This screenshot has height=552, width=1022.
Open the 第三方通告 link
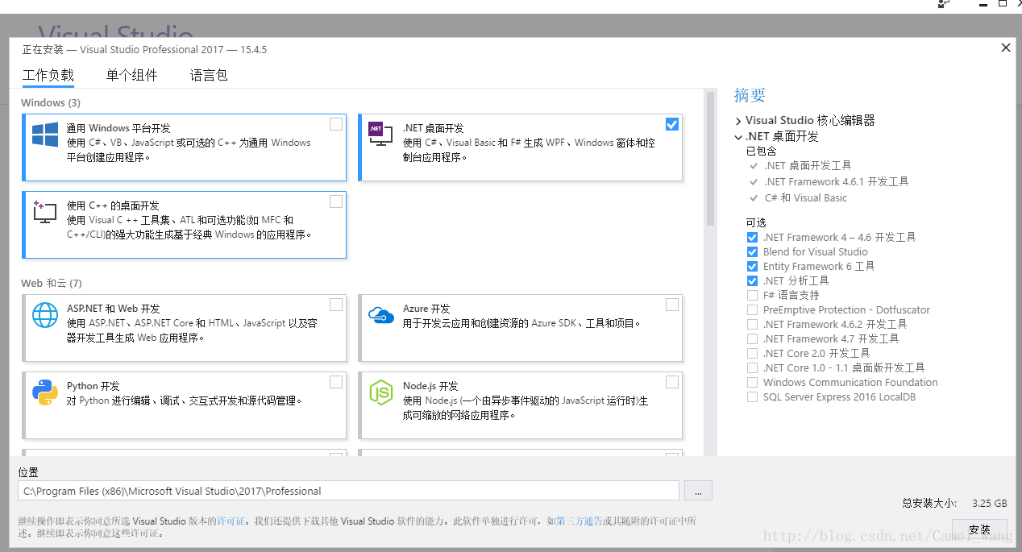[x=579, y=521]
